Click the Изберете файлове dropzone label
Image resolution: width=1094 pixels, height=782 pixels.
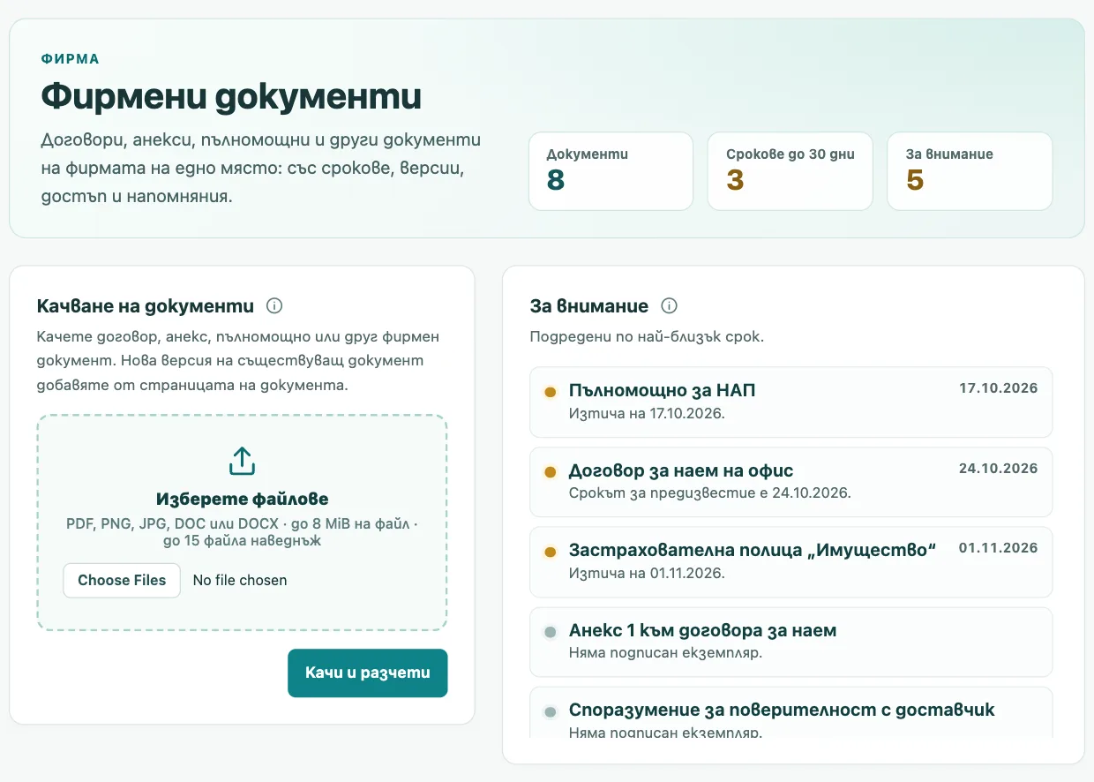[242, 500]
